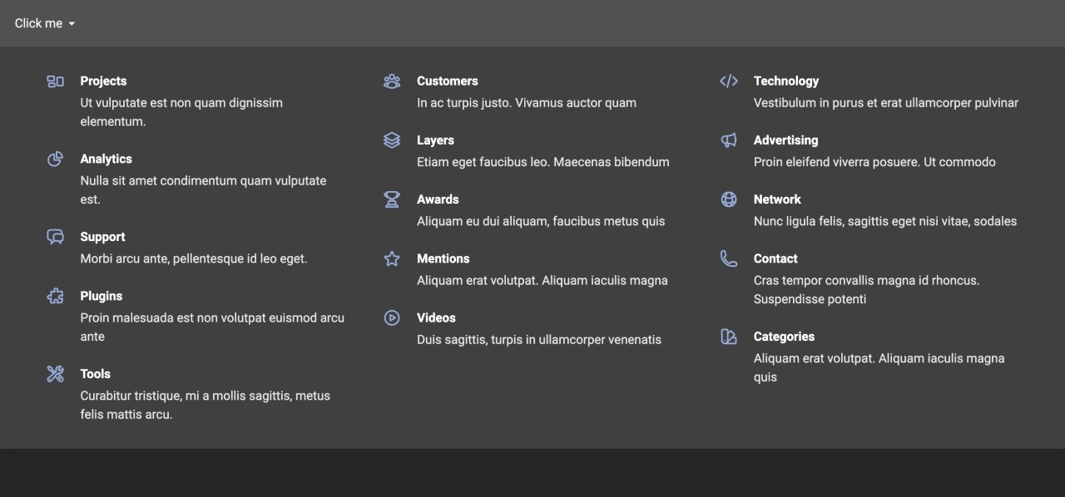Click the Tools wrench icon
This screenshot has width=1065, height=497.
pos(56,374)
